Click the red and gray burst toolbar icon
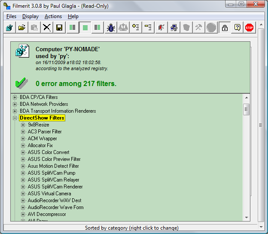Image resolution: width=268 pixels, height=234 pixels. point(161,28)
